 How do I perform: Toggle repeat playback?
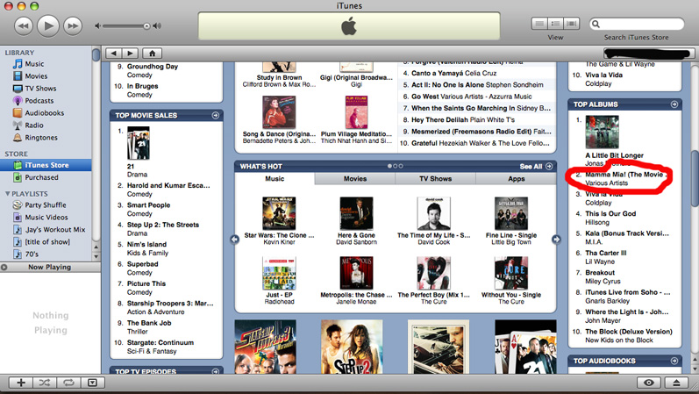tap(68, 383)
